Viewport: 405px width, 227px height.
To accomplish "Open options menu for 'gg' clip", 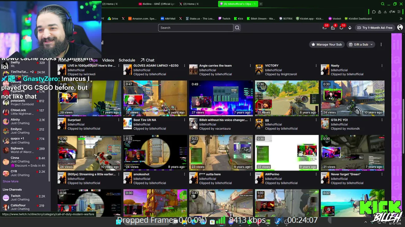I will coord(316,120).
